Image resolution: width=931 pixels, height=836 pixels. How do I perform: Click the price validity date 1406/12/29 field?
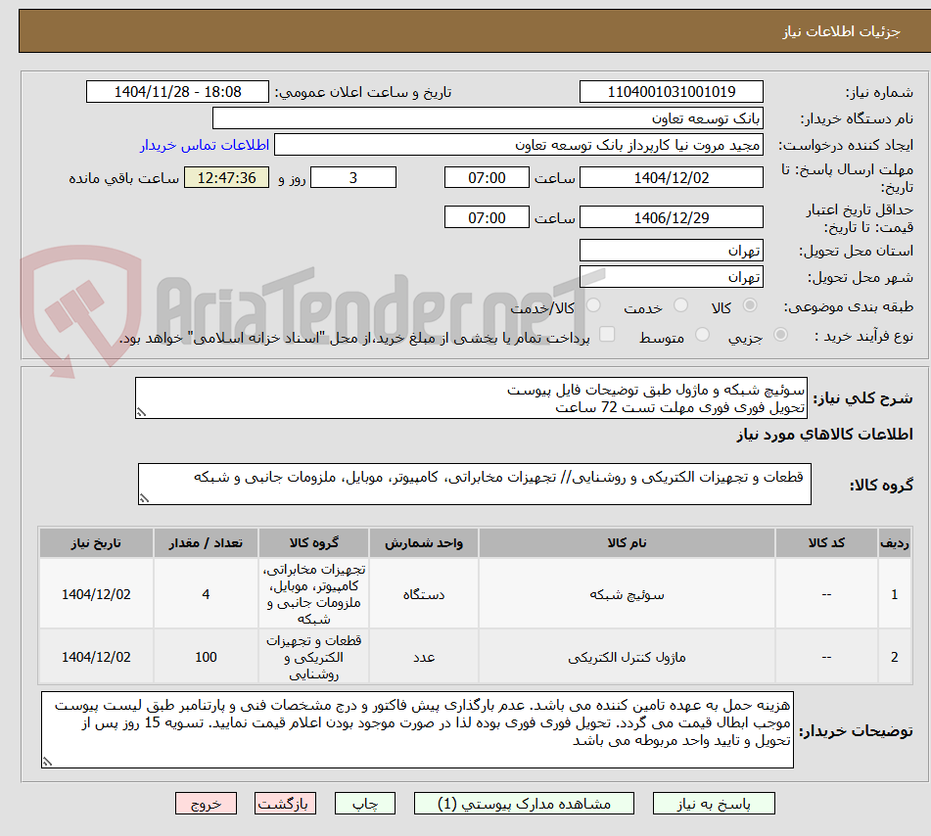[671, 217]
